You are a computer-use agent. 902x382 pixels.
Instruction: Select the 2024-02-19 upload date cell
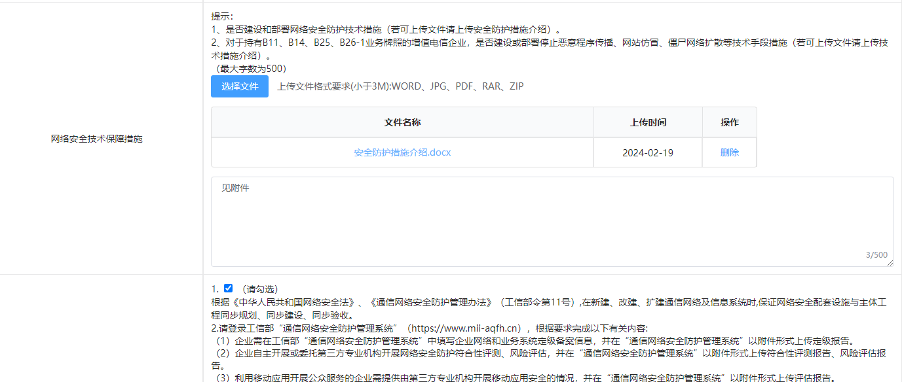pyautogui.click(x=648, y=152)
